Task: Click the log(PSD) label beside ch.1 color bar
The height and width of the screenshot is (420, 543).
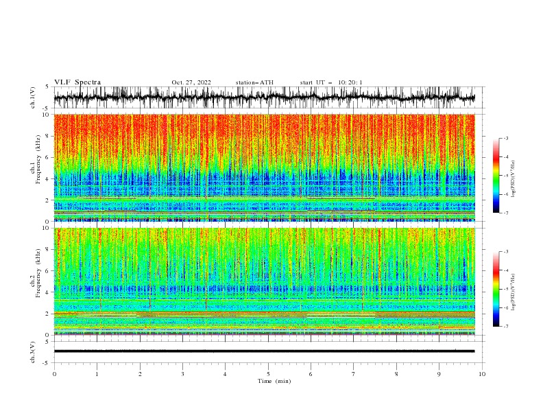Action: 513,179
